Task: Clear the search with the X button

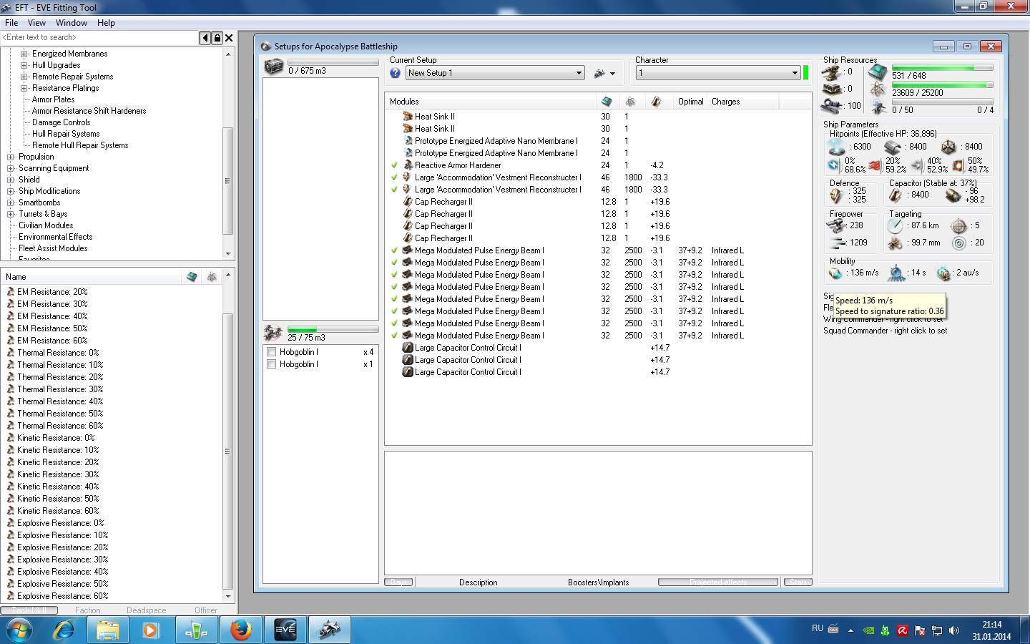Action: tap(229, 38)
